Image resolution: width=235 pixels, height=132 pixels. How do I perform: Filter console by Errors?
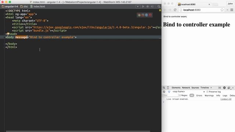(199, 95)
